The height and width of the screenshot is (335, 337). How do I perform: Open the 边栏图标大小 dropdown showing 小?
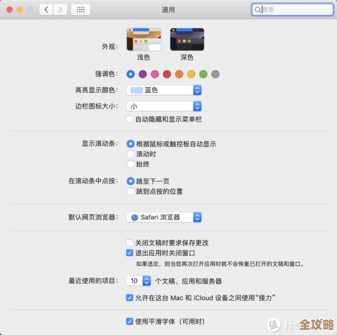pos(164,106)
